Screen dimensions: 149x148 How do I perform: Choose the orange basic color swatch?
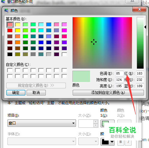(18, 42)
